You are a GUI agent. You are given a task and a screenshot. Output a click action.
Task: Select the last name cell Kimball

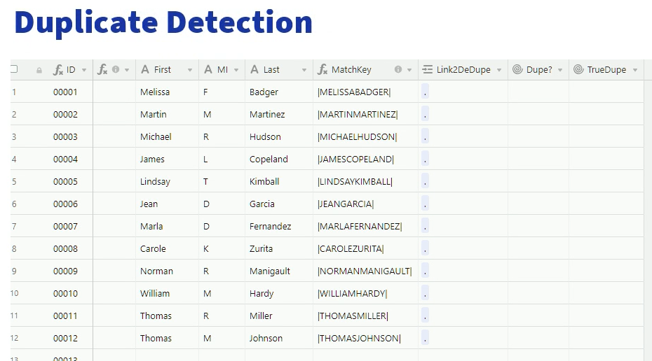click(x=279, y=181)
